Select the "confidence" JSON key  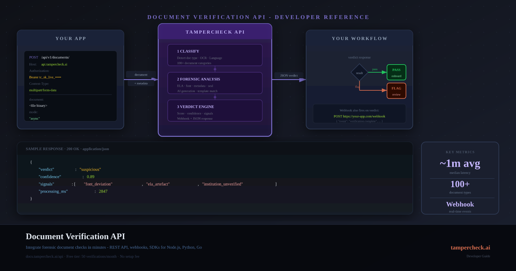tap(50, 177)
